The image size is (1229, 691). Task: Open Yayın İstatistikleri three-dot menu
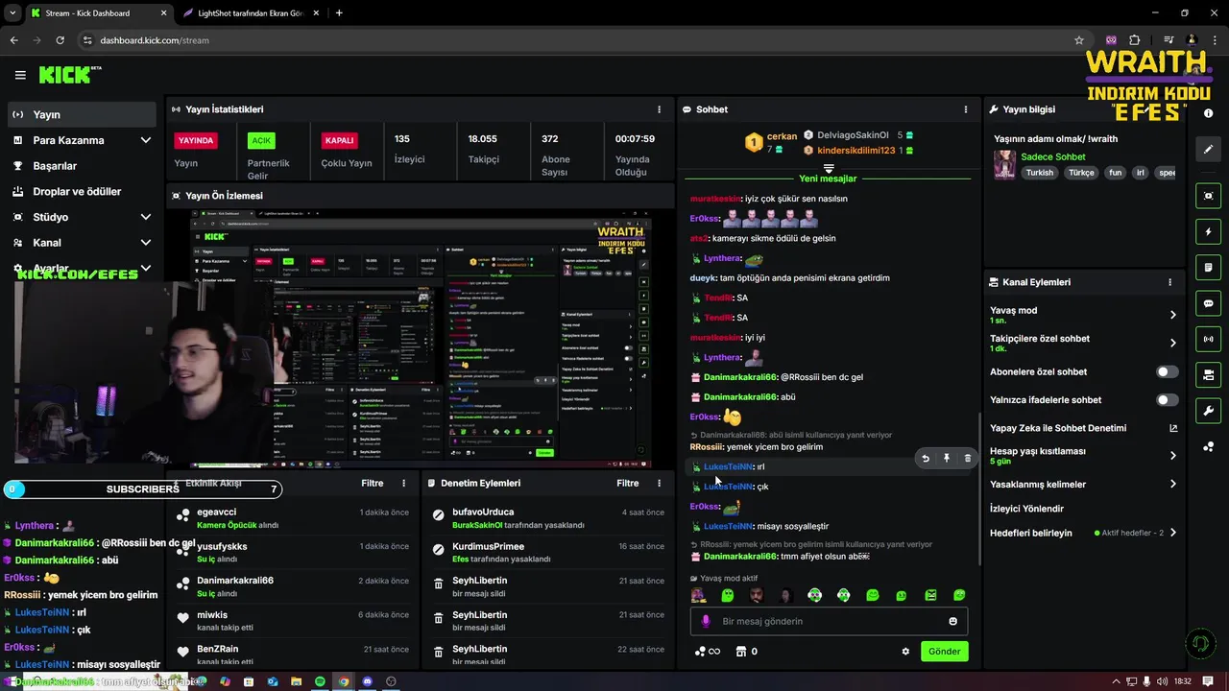pyautogui.click(x=659, y=109)
